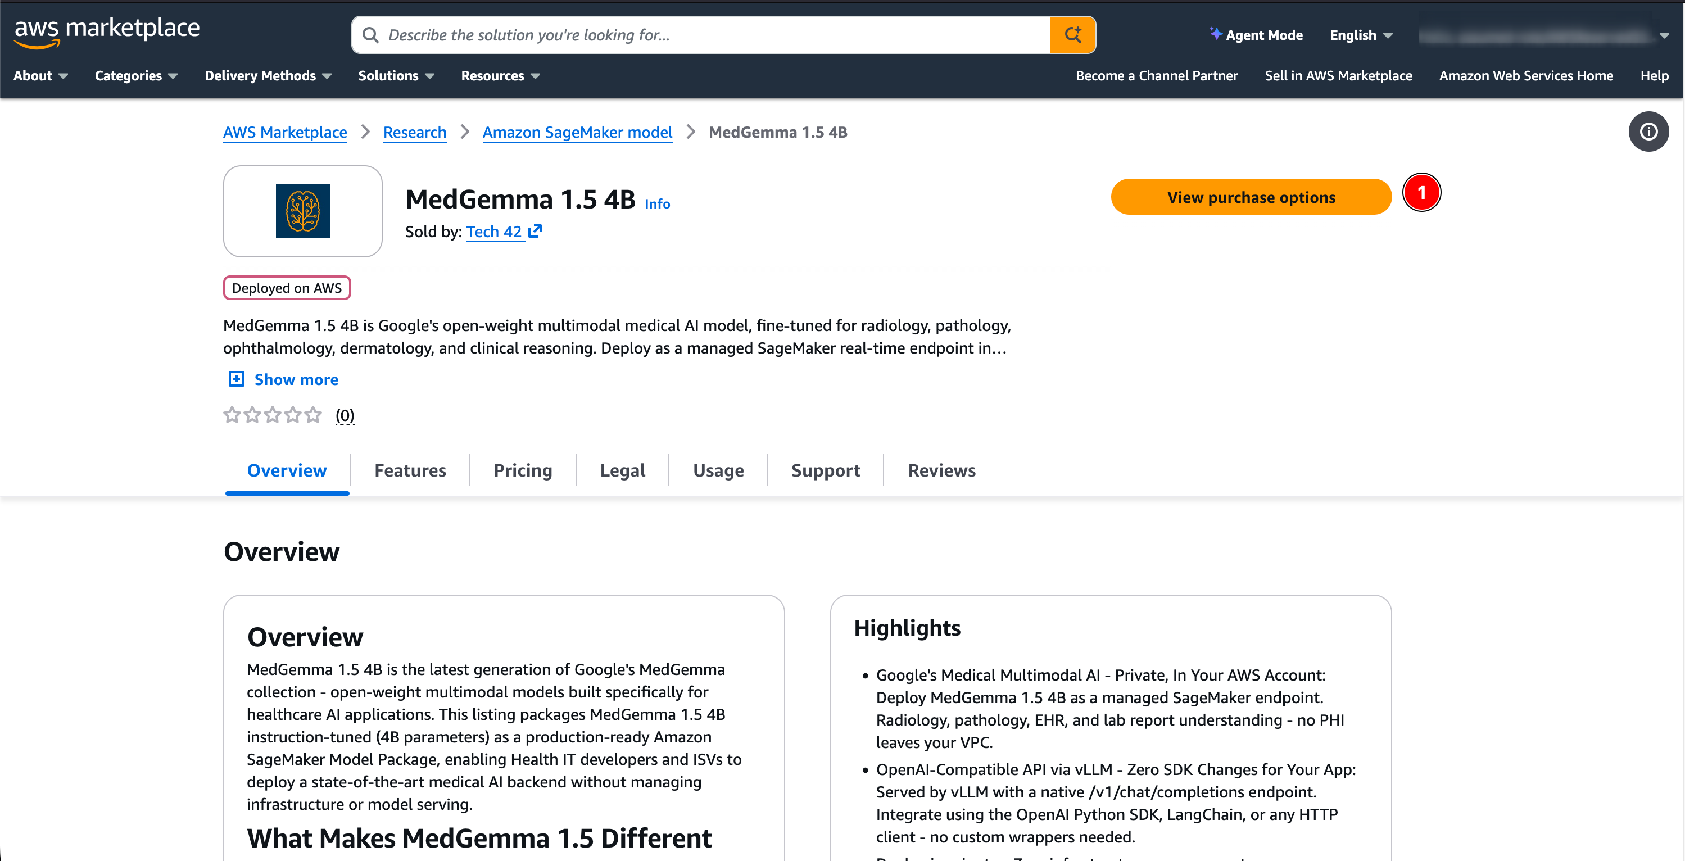Click the What Makes MedGemma 1.5 Different heading
Viewport: 1685px width, 861px height.
479,837
